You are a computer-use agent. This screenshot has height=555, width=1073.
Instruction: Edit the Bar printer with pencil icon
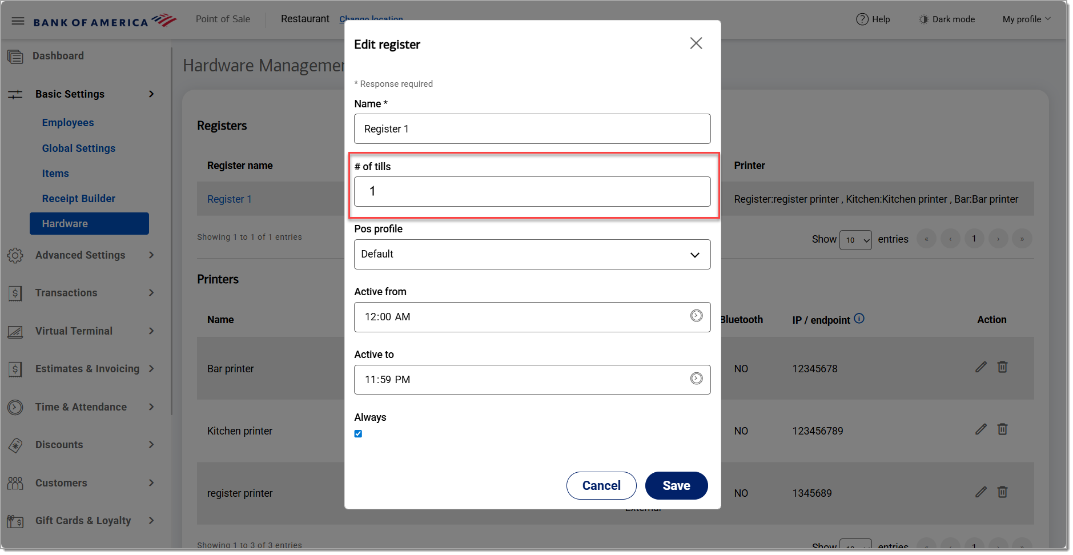pos(980,367)
